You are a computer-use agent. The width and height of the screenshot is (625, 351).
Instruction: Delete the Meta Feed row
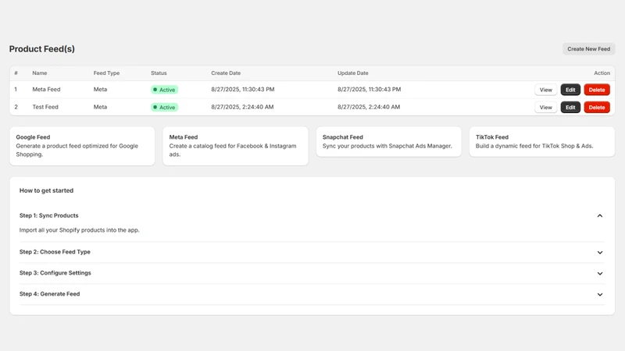click(x=597, y=90)
